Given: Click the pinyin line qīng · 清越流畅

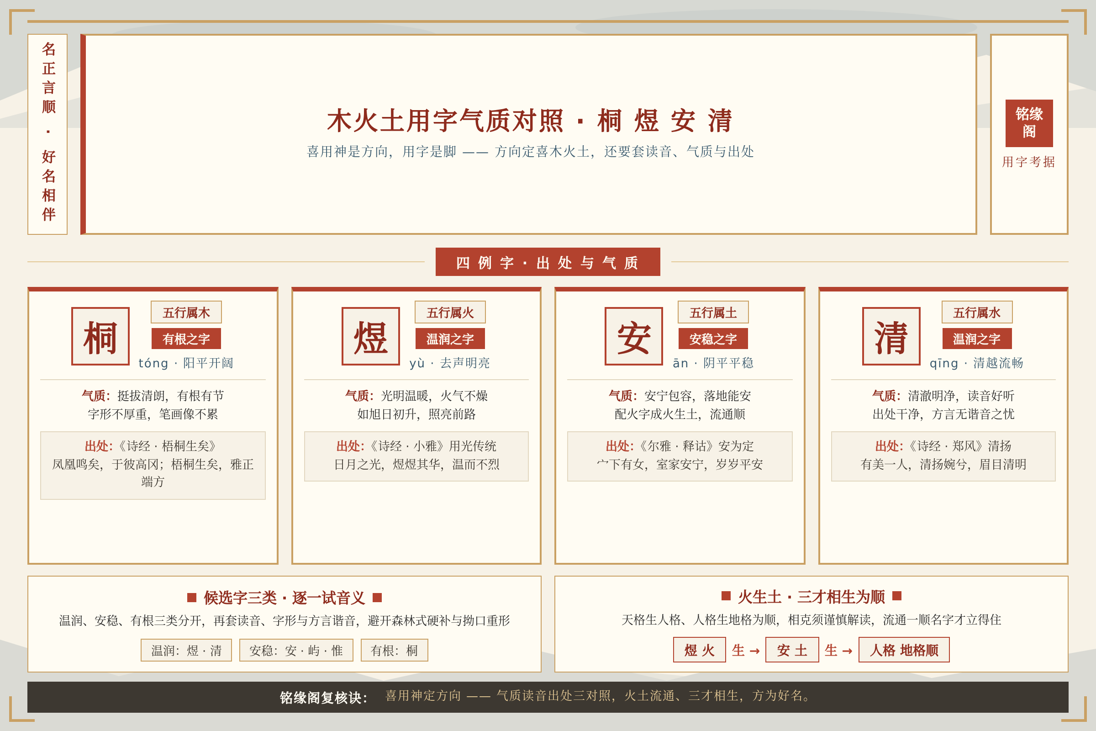Looking at the screenshot, I should point(977,363).
